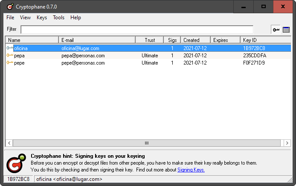
Task: Click Key ID F0F271D9
Action: coord(254,63)
